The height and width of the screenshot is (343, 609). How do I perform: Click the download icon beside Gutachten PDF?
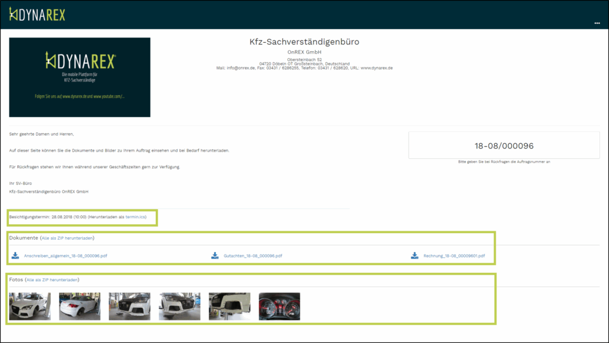pos(215,256)
